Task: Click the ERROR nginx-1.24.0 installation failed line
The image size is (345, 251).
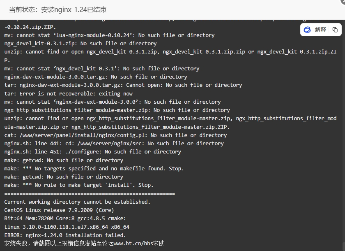Action: pos(65,235)
